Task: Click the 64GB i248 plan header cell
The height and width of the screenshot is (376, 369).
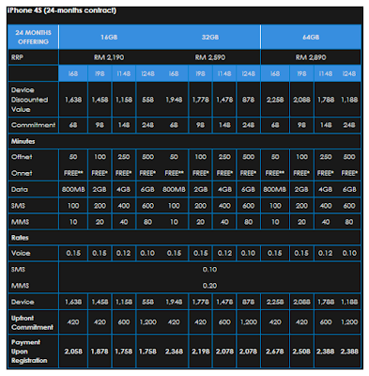Action: pos(349,73)
